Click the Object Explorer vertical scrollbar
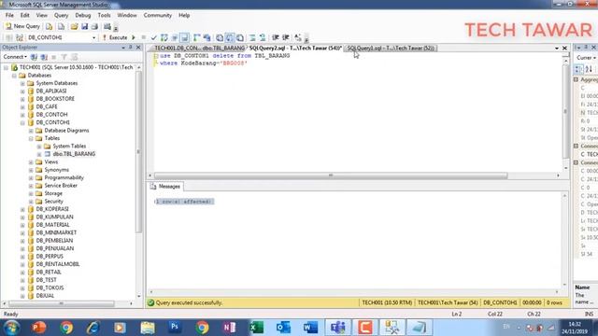 click(139, 152)
